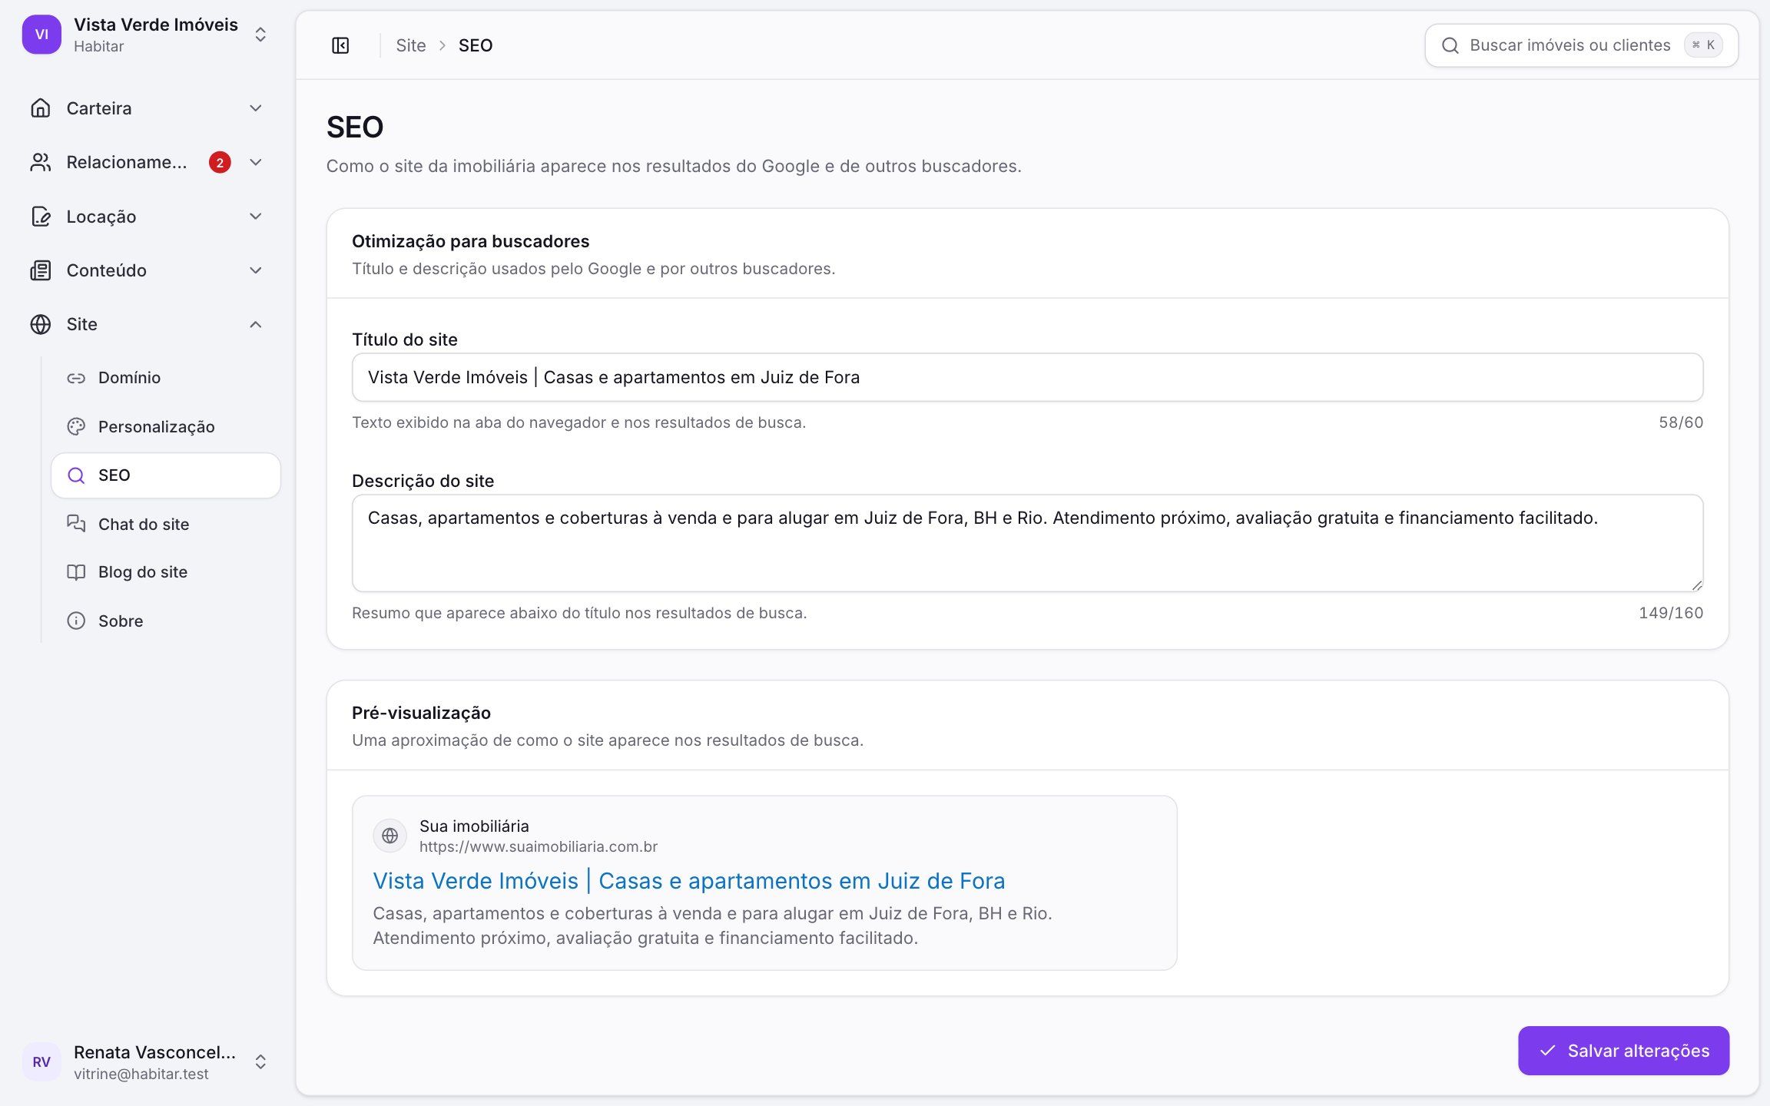Click the globe favicon in the search preview
This screenshot has height=1106, width=1770.
(x=389, y=836)
